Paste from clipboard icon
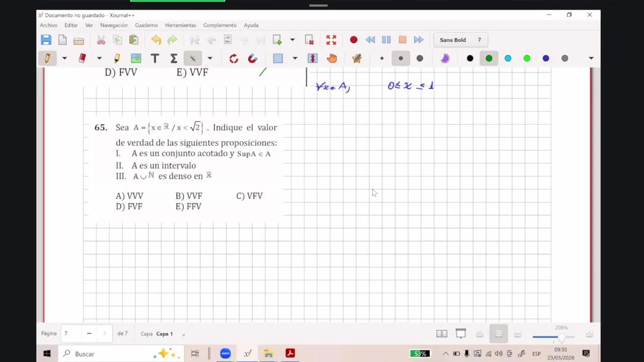This screenshot has height=362, width=644. tap(134, 40)
